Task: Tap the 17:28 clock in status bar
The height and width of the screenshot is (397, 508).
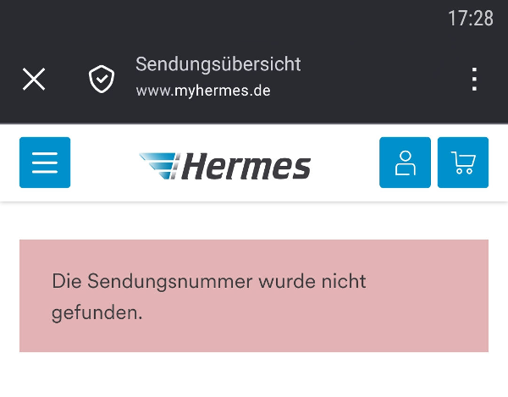Action: pyautogui.click(x=470, y=18)
